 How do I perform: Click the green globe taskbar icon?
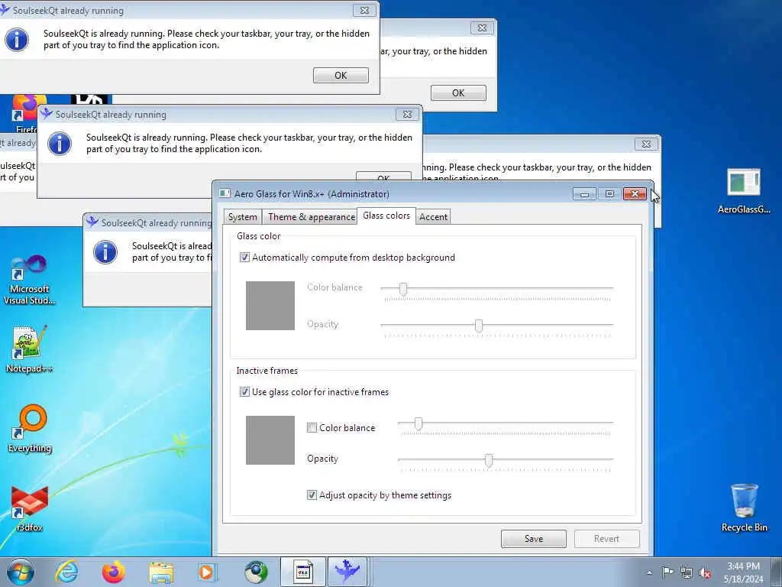[256, 572]
